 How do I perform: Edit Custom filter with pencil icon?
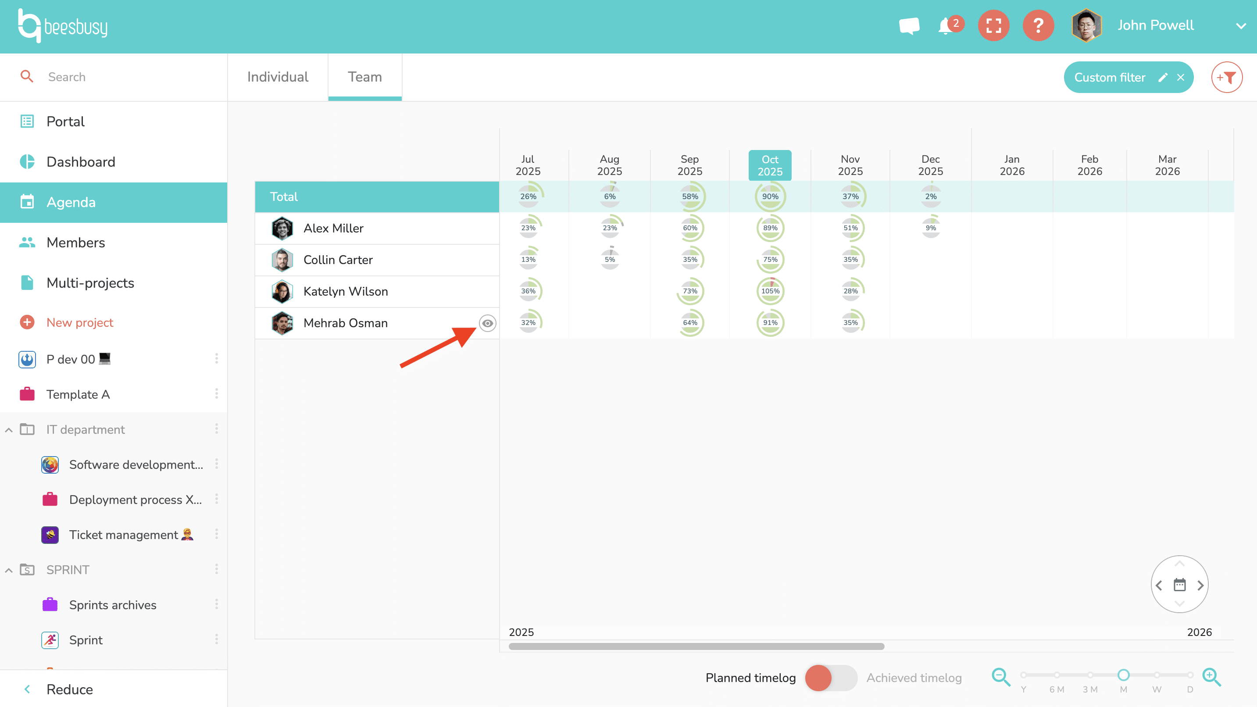1163,77
